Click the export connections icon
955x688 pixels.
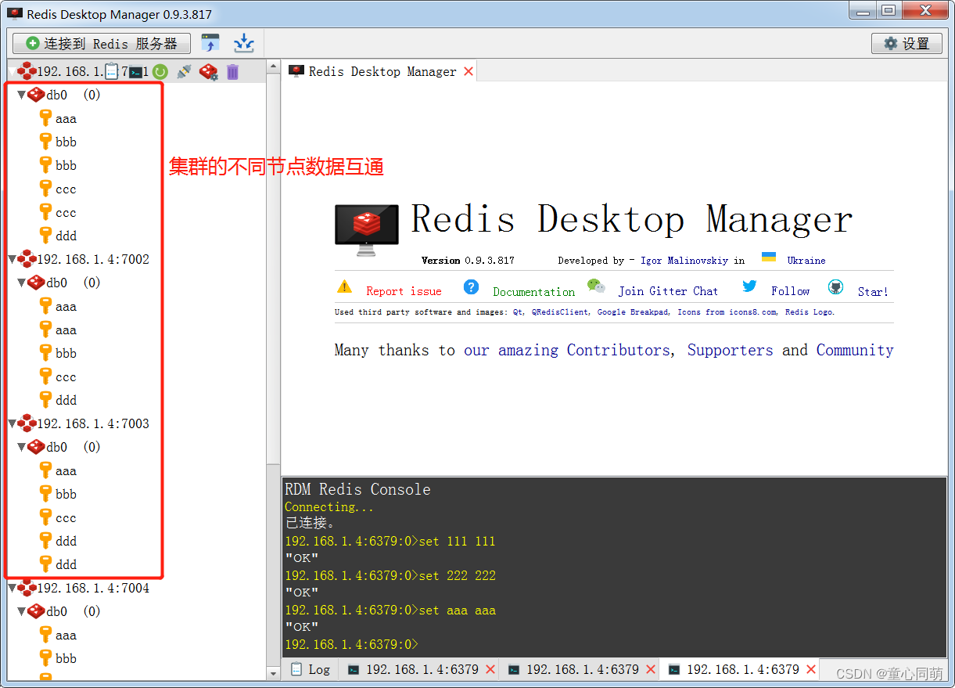[x=244, y=43]
